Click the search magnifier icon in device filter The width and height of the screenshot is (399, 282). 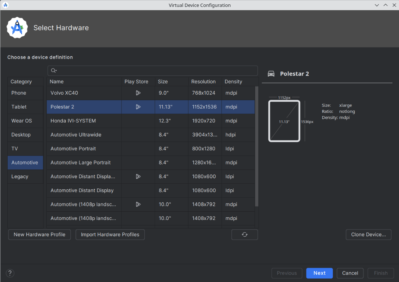(x=53, y=70)
